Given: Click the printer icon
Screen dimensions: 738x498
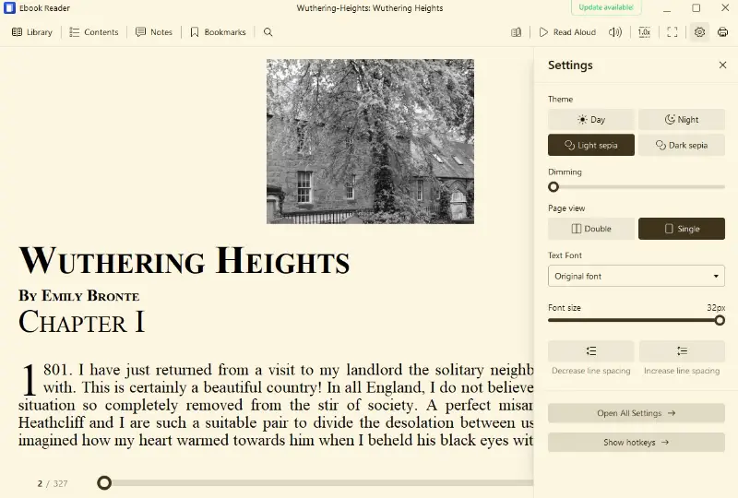Looking at the screenshot, I should pos(722,32).
